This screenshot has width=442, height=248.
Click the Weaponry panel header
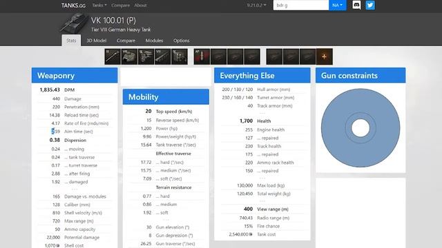pos(75,75)
